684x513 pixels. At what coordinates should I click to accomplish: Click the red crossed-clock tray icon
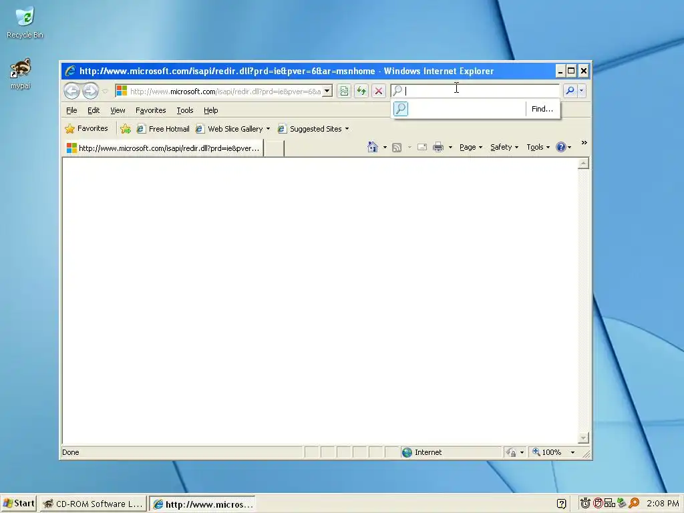(x=598, y=504)
